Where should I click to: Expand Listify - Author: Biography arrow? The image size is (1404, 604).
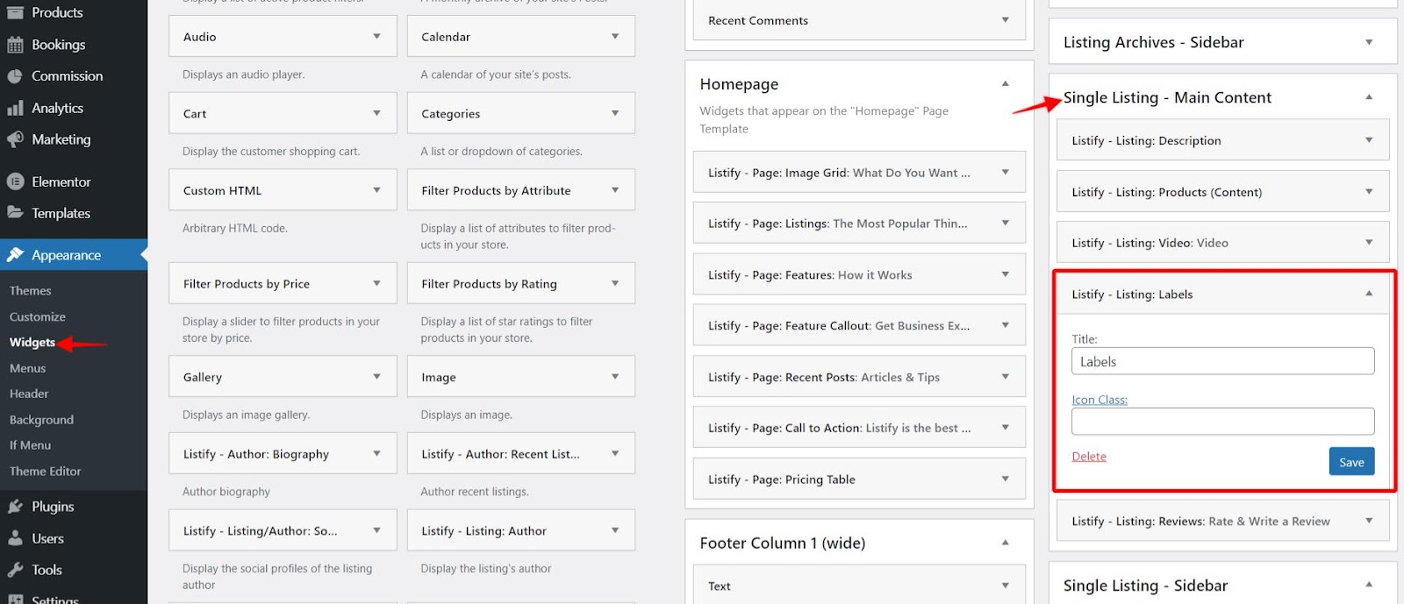point(376,453)
